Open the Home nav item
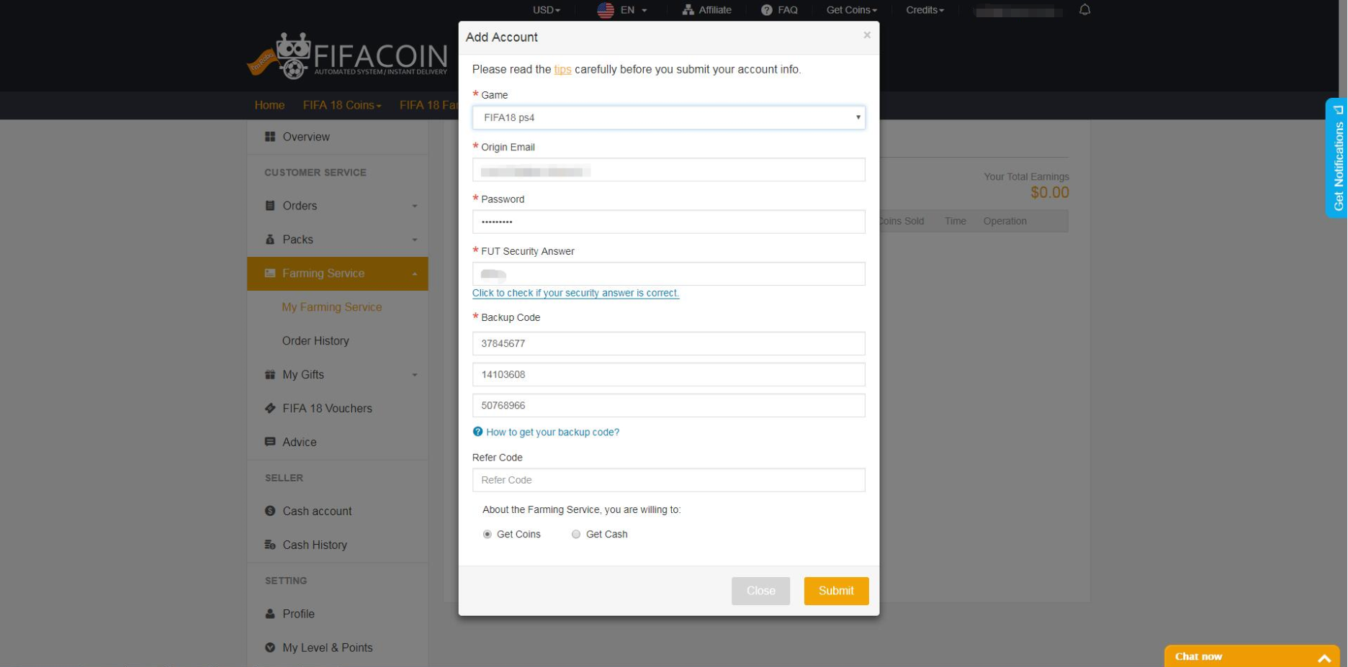 [x=269, y=105]
